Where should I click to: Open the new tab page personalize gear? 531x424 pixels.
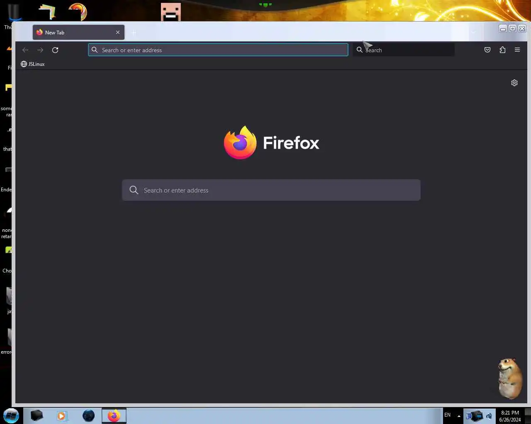coord(514,83)
